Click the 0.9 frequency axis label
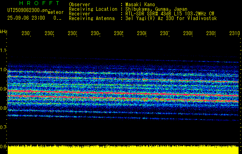The image size is (242, 154). (x=3, y=89)
